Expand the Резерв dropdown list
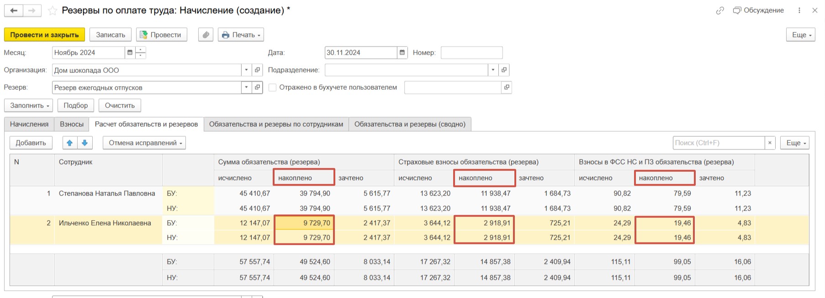825x298 pixels. (x=246, y=87)
